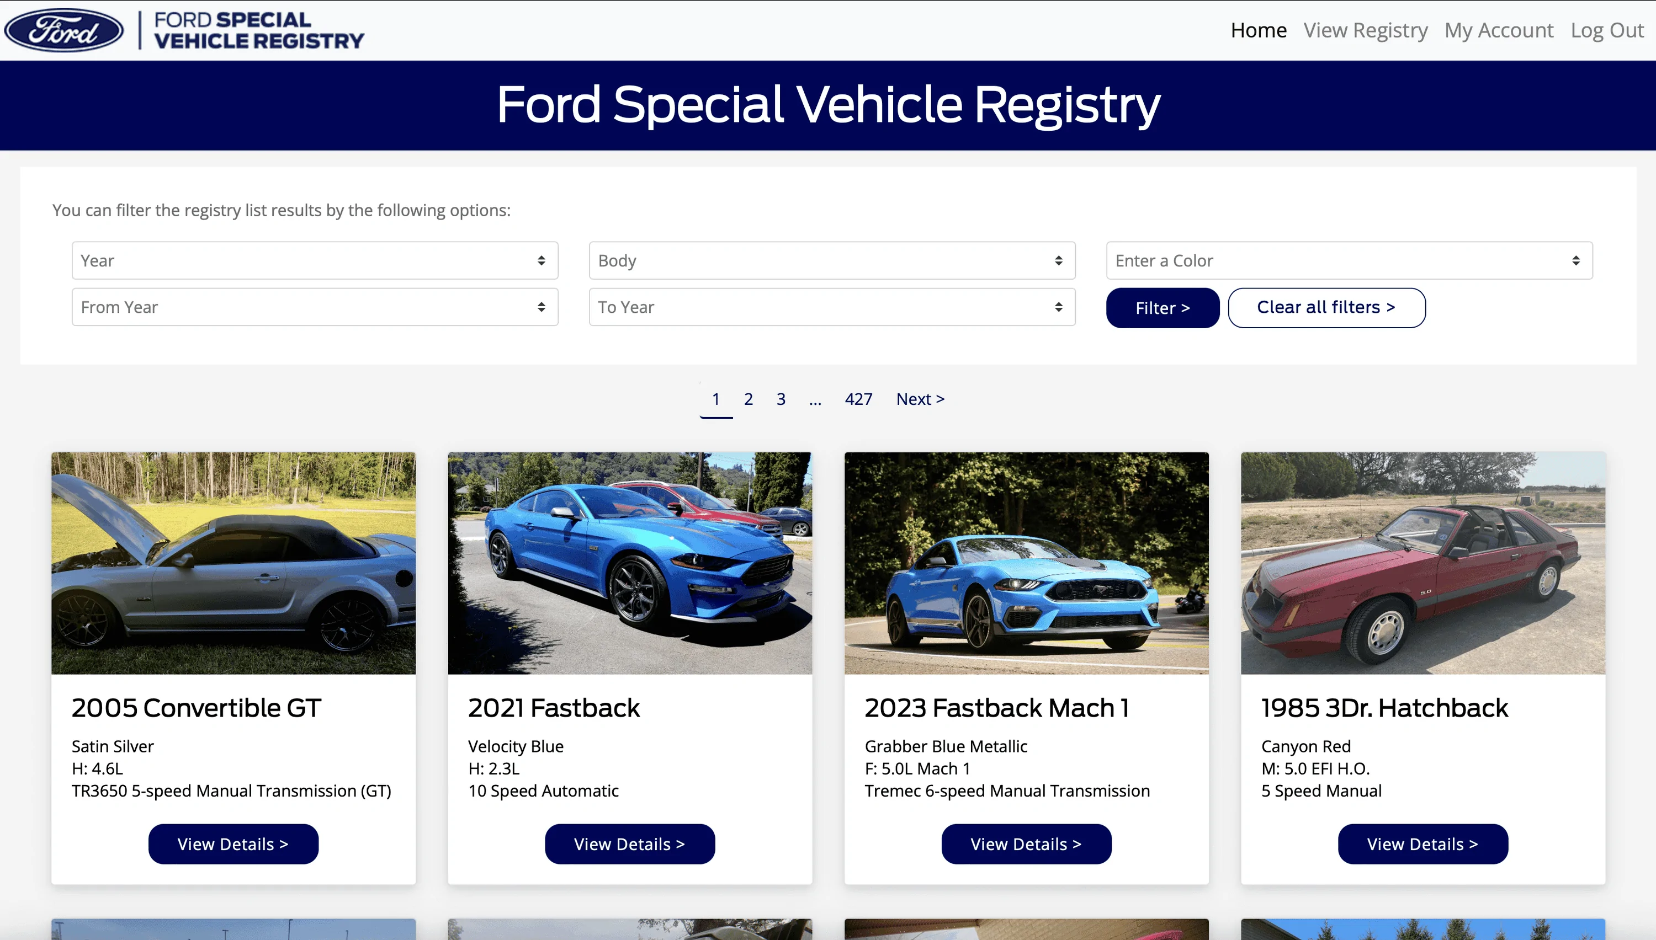The width and height of the screenshot is (1656, 940).
Task: Click the Velocity Blue color text
Action: pyautogui.click(x=516, y=746)
